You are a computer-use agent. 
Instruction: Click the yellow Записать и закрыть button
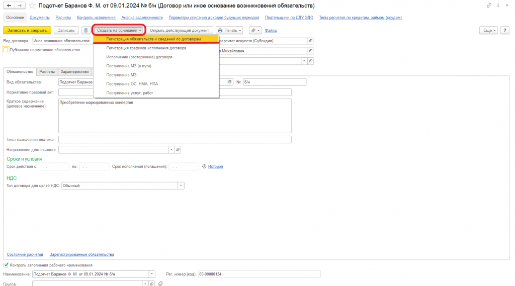click(27, 30)
